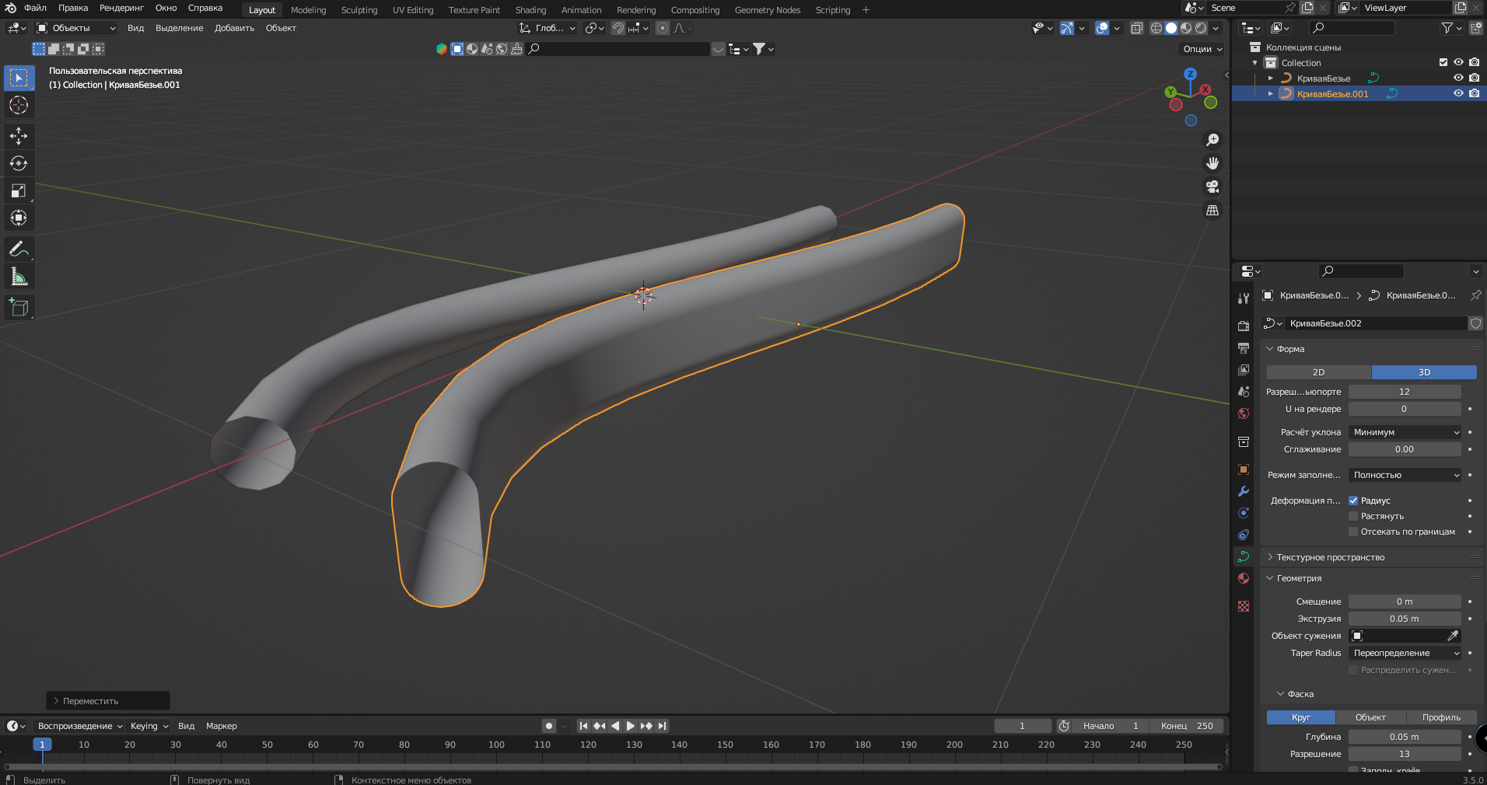Activate the Scale tool
This screenshot has width=1487, height=785.
pyautogui.click(x=19, y=190)
